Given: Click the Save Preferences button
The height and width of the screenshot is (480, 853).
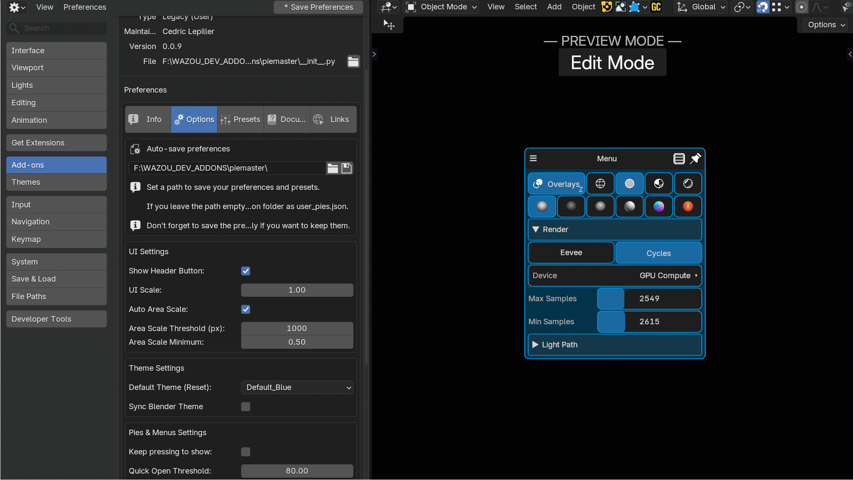Looking at the screenshot, I should tap(318, 7).
